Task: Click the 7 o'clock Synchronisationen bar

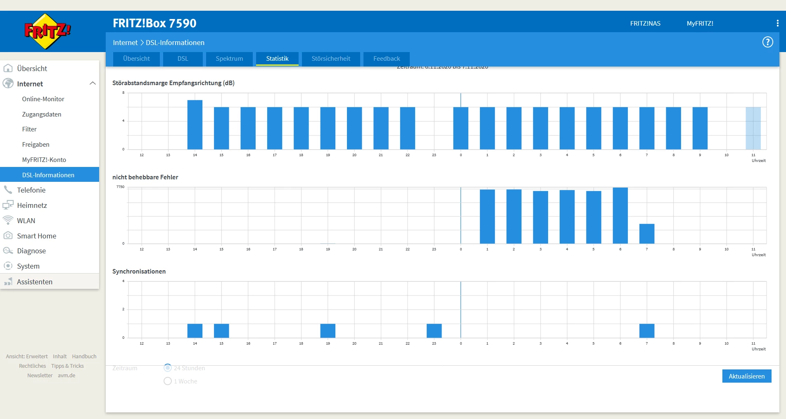Action: coord(647,331)
